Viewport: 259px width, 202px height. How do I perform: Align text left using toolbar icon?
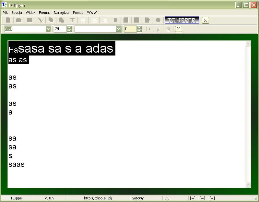click(x=83, y=20)
